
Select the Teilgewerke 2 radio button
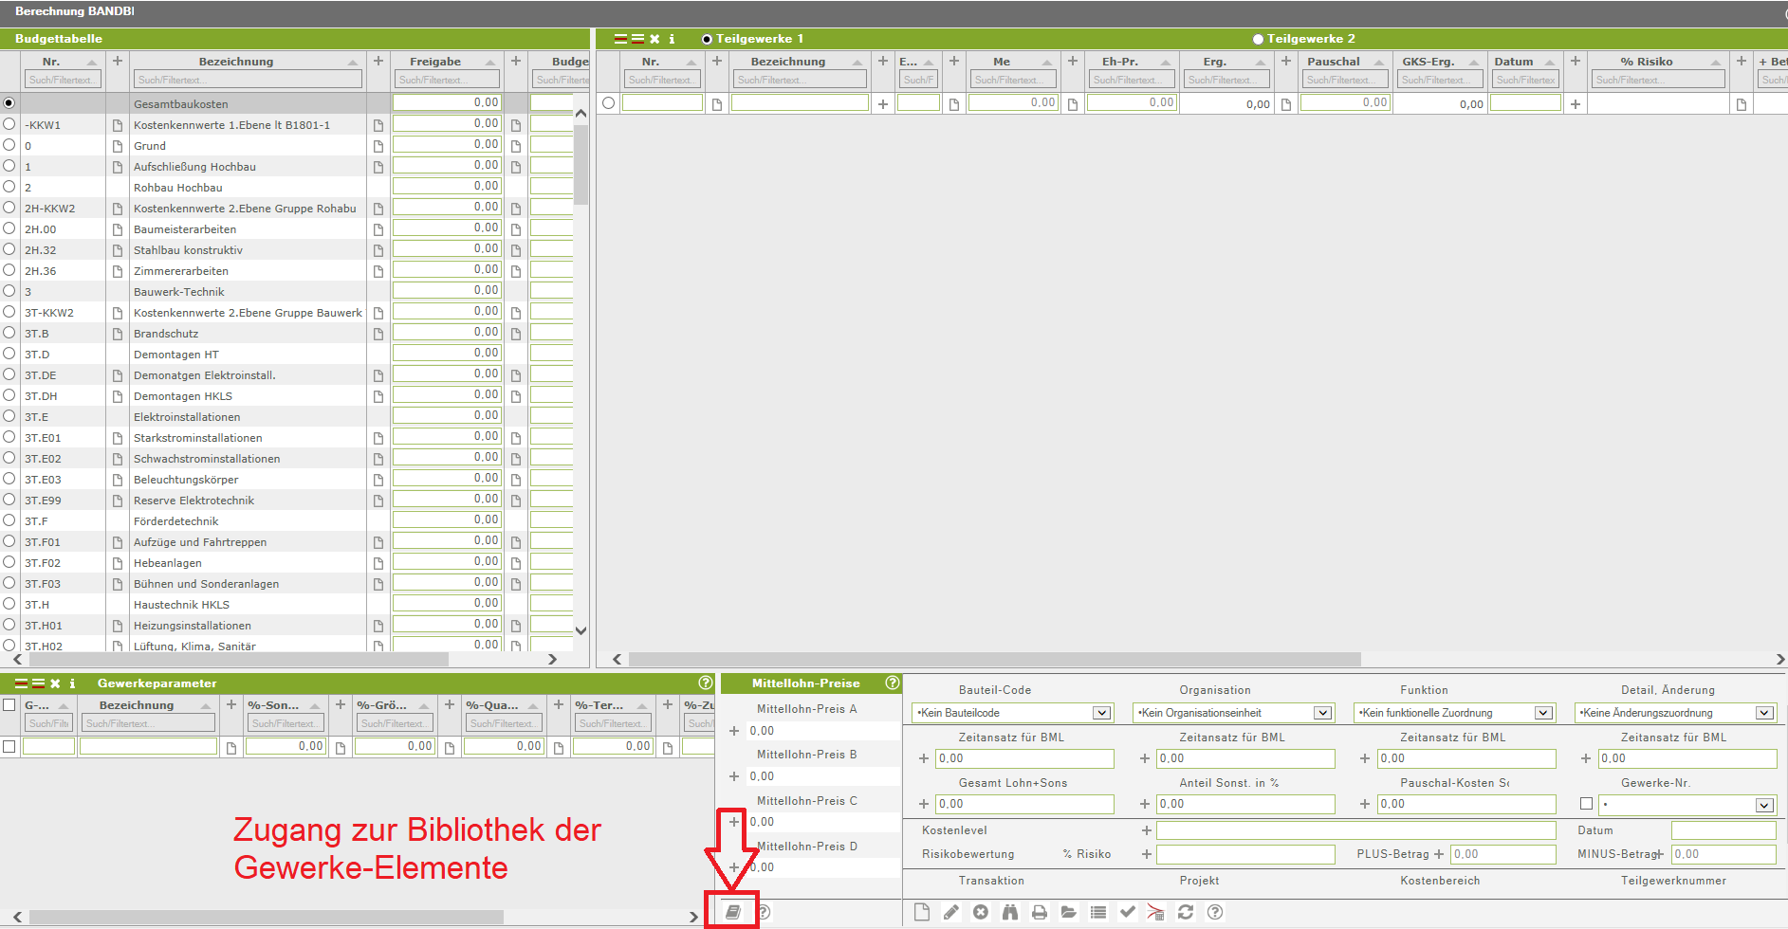(x=1258, y=39)
